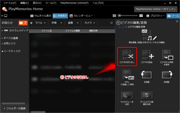Open the お知らせ mail notification badge
The width and height of the screenshot is (180, 113).
click(x=23, y=23)
